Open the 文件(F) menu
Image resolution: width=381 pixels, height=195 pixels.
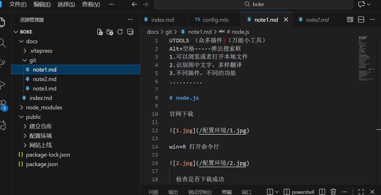[x=18, y=4]
